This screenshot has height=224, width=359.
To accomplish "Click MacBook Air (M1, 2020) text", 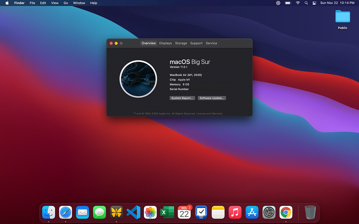I will point(186,75).
